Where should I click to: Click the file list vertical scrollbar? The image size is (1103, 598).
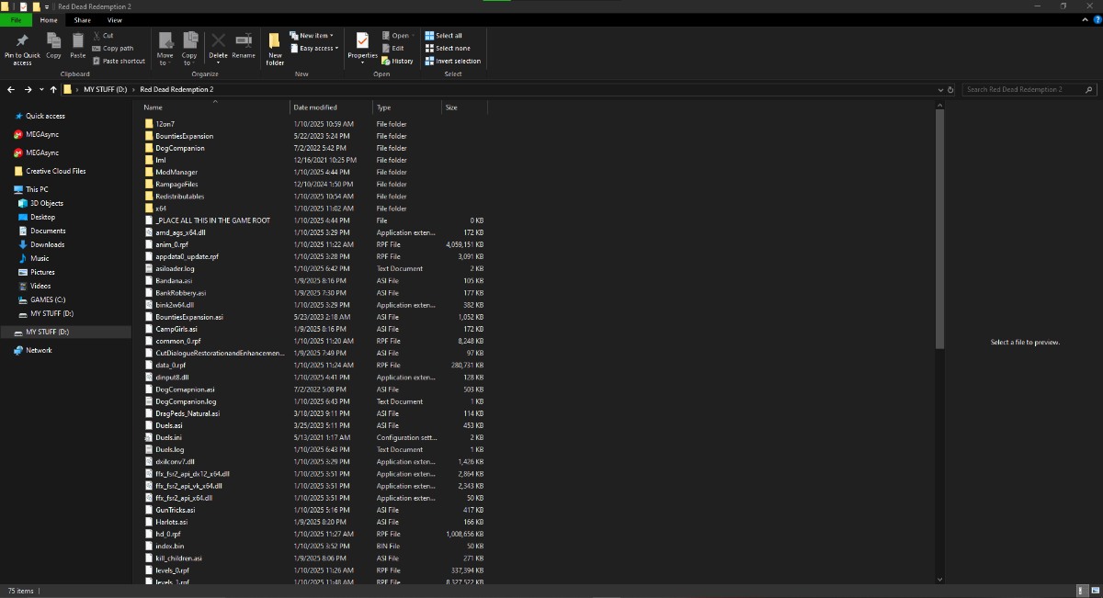pos(938,230)
